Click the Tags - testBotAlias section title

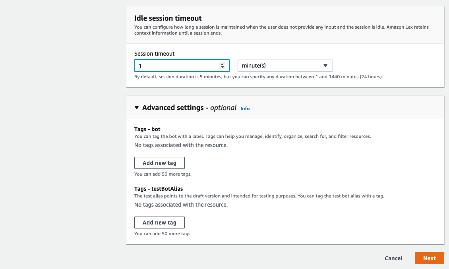pos(159,189)
